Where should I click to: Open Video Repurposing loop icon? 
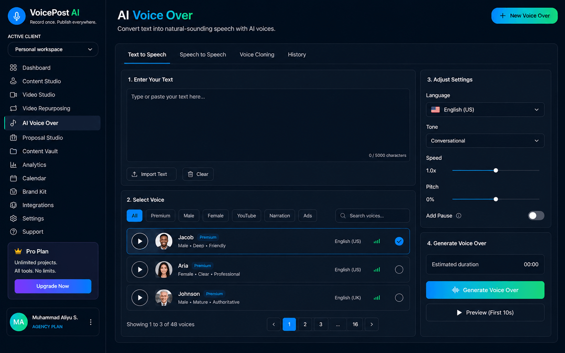13,108
